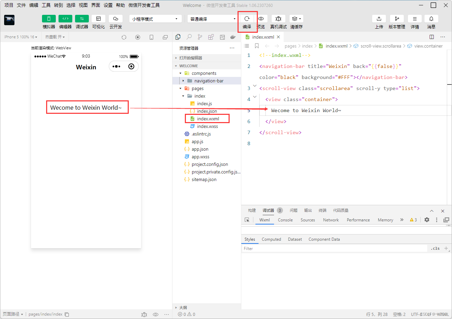Click the upload (上传) icon
This screenshot has height=319, width=452.
click(x=379, y=19)
